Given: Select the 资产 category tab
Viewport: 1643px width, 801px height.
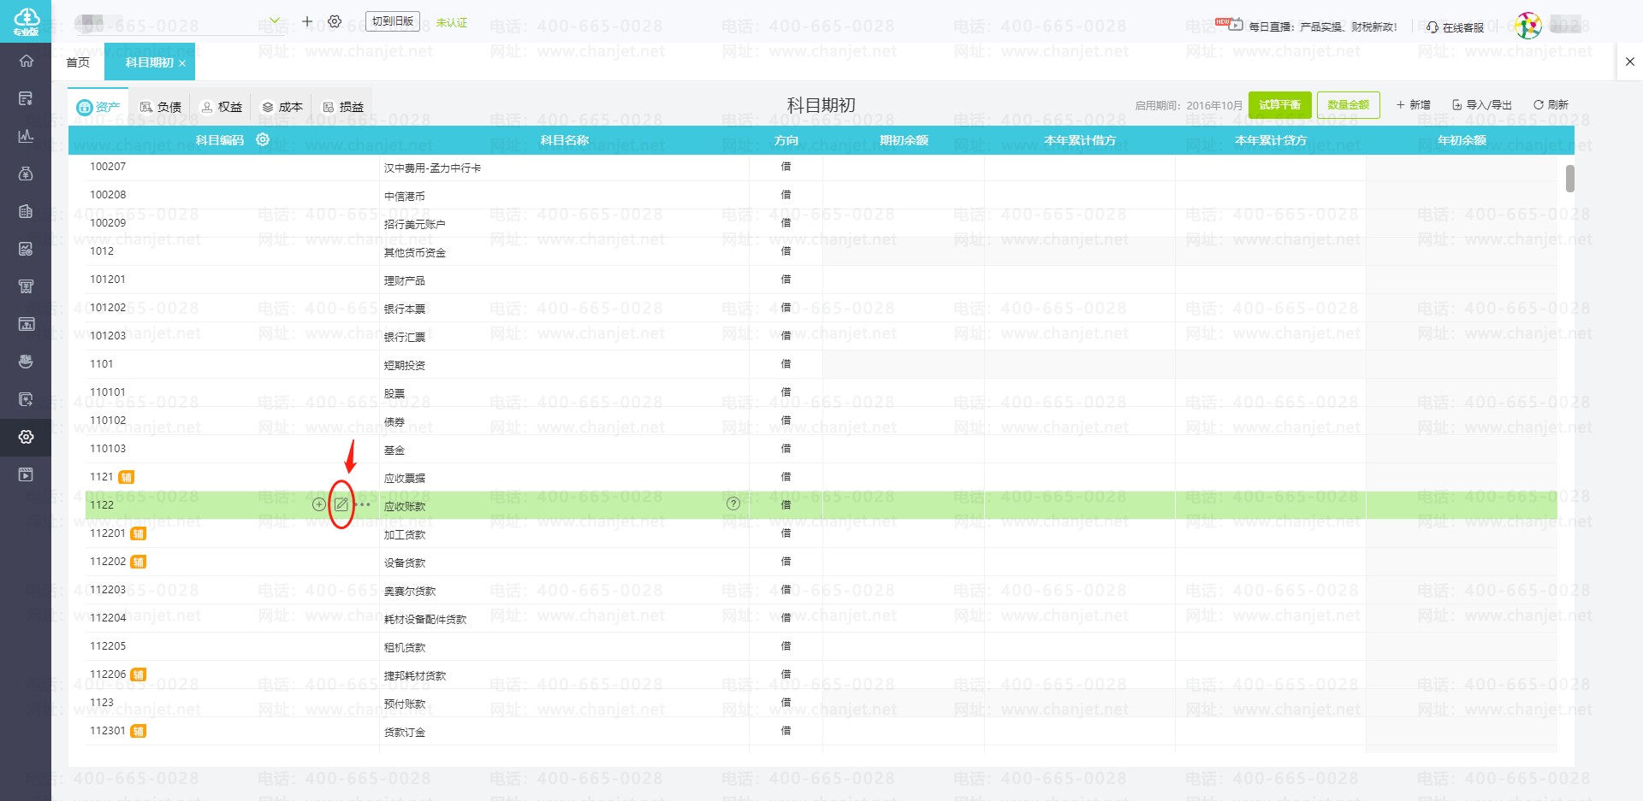Looking at the screenshot, I should pos(98,107).
